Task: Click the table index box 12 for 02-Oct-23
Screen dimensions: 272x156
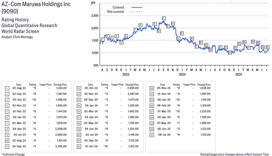Action: click(79, 88)
